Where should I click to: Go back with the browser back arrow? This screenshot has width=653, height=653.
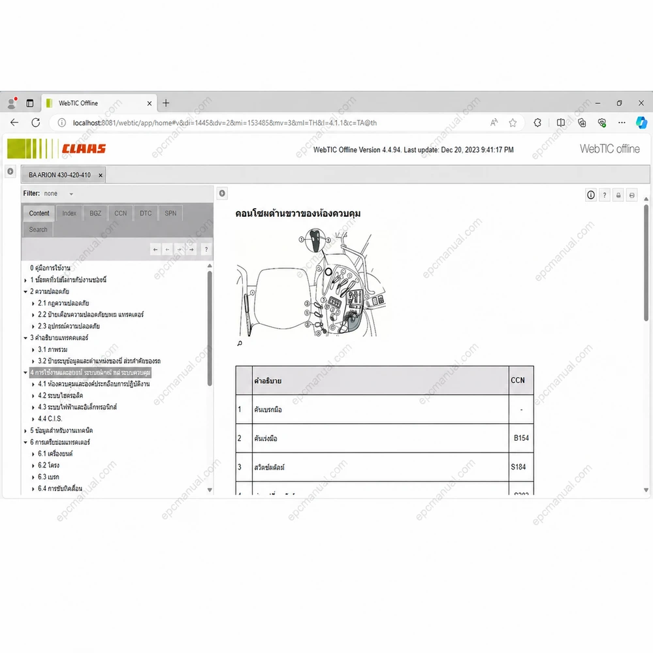[x=14, y=123]
